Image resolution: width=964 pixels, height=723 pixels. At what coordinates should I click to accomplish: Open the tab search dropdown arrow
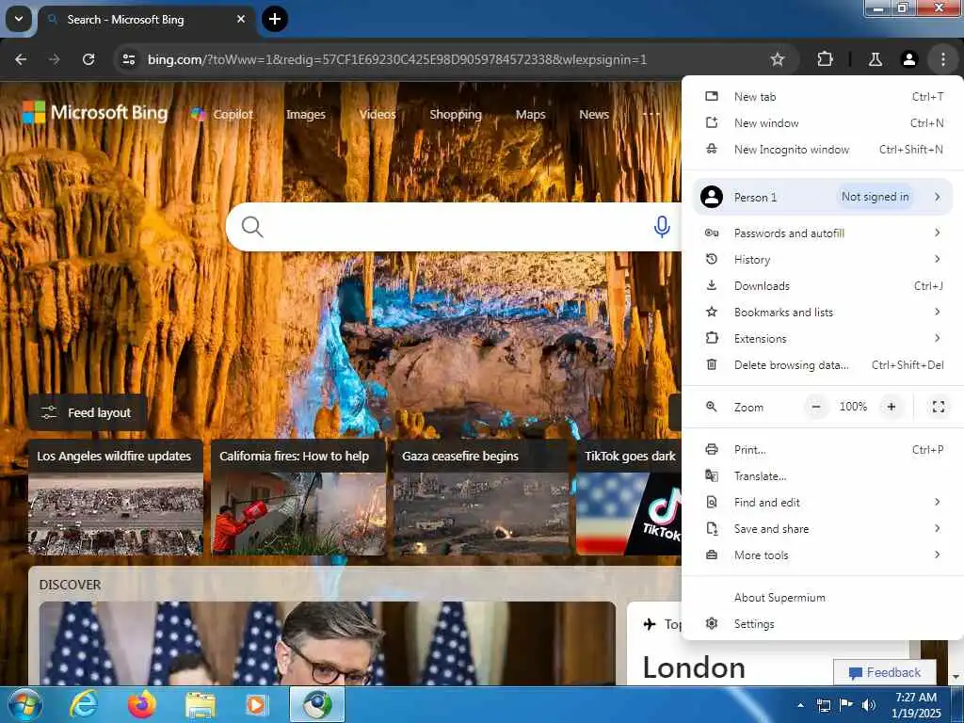[x=19, y=19]
